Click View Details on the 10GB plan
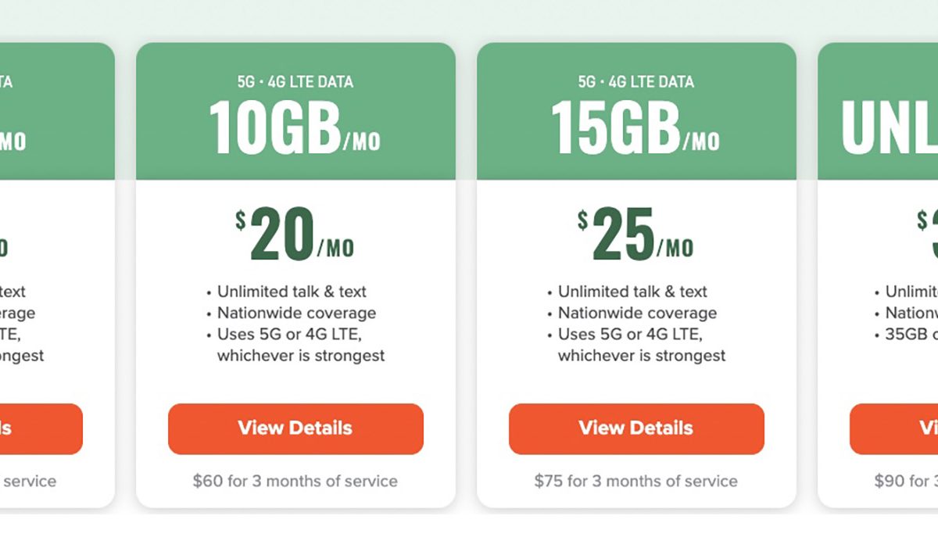This screenshot has height=559, width=938. click(x=295, y=428)
